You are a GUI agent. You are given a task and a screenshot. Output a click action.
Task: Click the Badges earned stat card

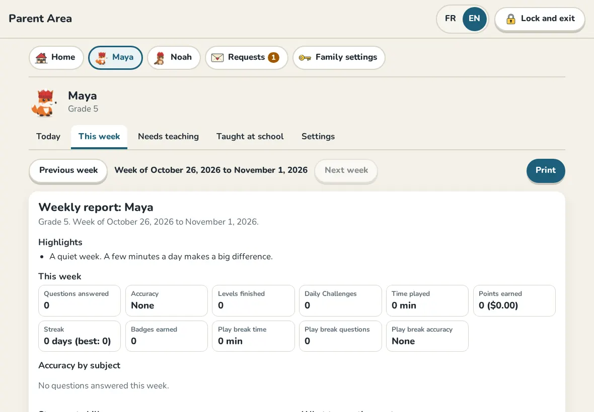[167, 336]
